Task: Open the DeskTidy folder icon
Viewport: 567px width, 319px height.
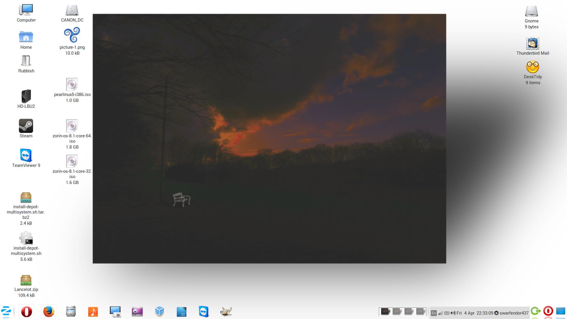Action: tap(532, 67)
